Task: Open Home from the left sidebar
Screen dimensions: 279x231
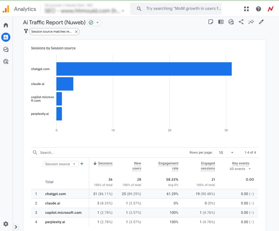Action: pos(6,25)
